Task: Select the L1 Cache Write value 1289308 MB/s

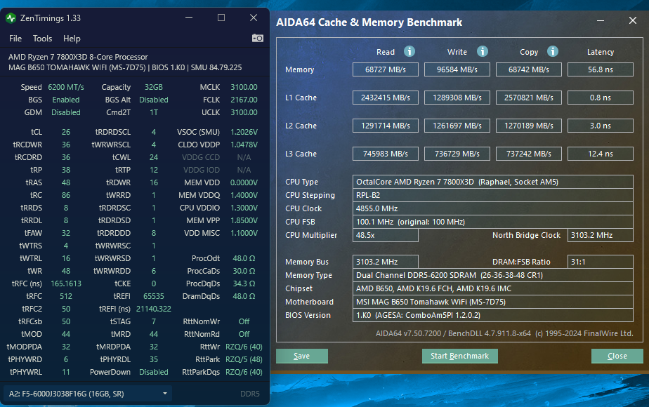Action: [x=457, y=98]
